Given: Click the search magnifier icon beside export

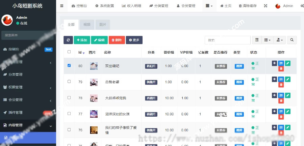Looking at the screenshot, I should 292,40.
